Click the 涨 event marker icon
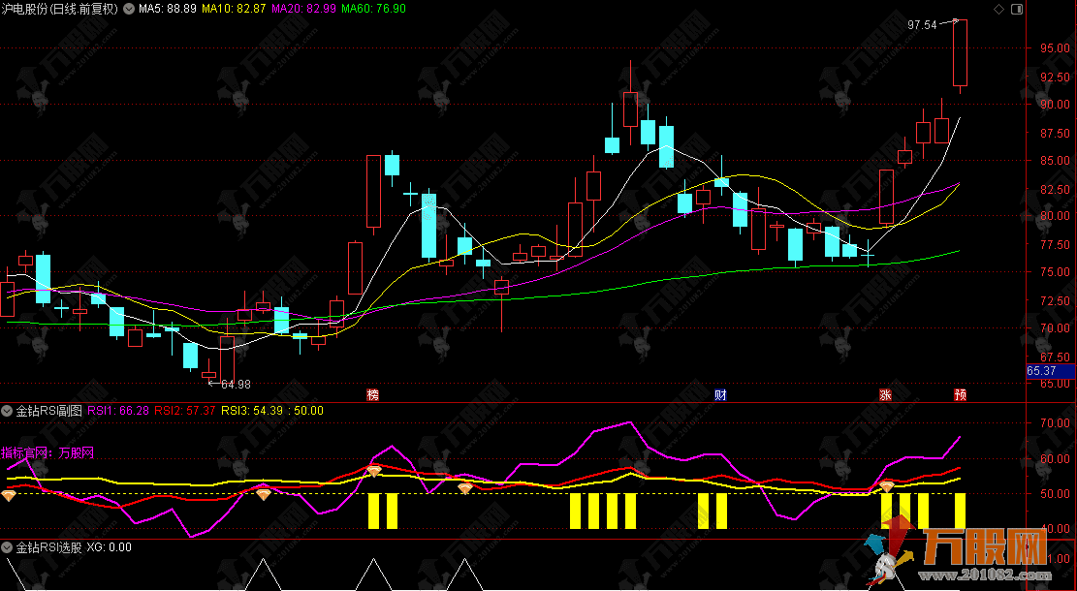 (885, 394)
